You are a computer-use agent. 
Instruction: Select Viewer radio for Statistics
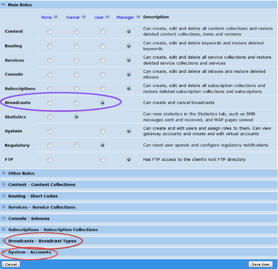[77, 117]
